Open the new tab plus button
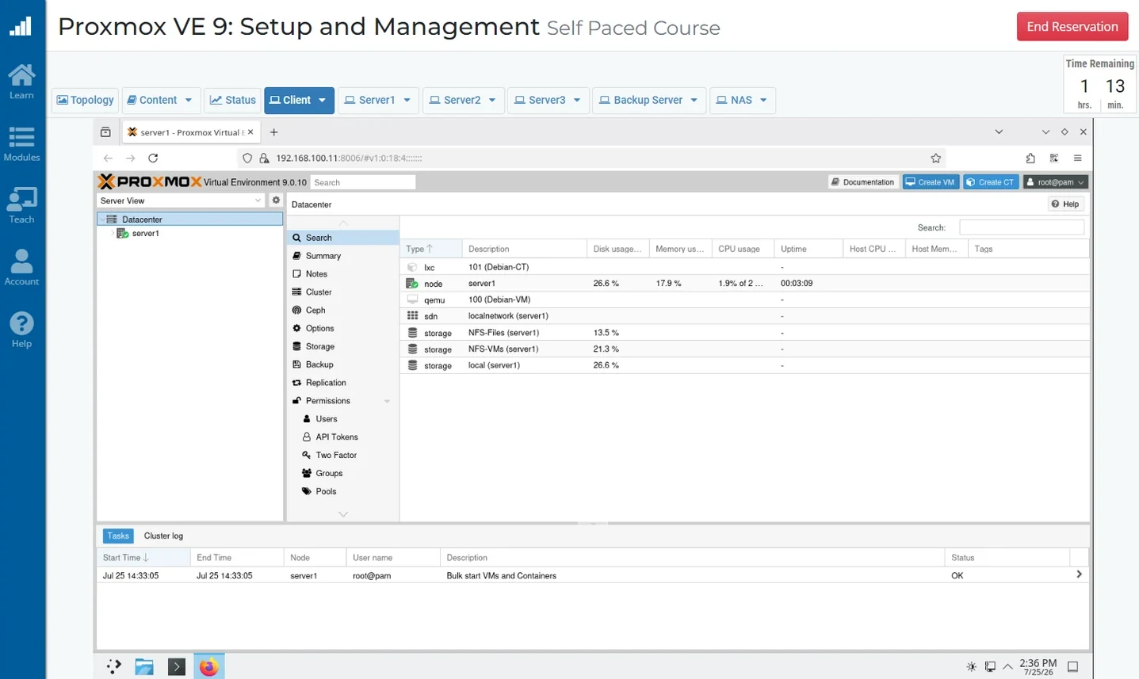The height and width of the screenshot is (679, 1139). click(273, 132)
